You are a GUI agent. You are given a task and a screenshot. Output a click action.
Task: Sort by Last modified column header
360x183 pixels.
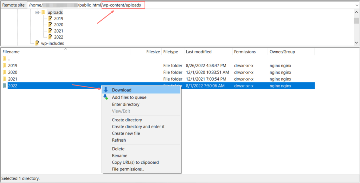pyautogui.click(x=208, y=52)
